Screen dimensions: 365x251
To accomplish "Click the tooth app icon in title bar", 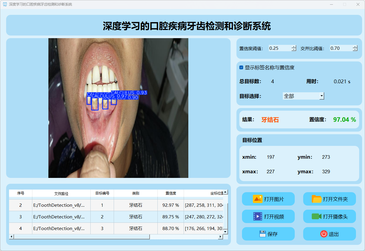I will pyautogui.click(x=5, y=4).
